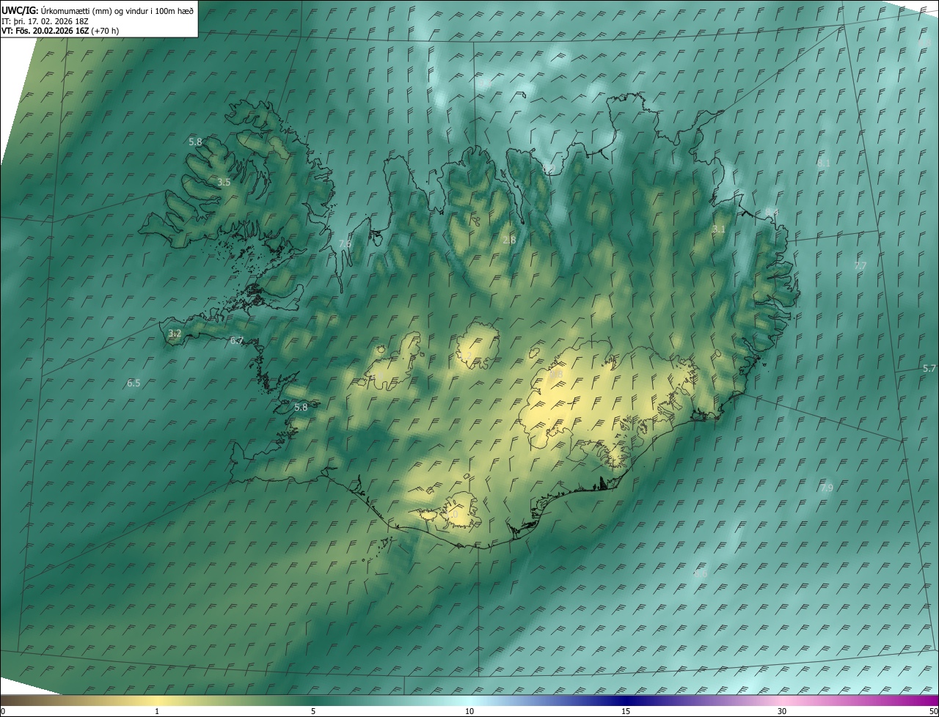Click the 3.1 value in east Iceland
Screen dimensions: 939x717
click(719, 229)
